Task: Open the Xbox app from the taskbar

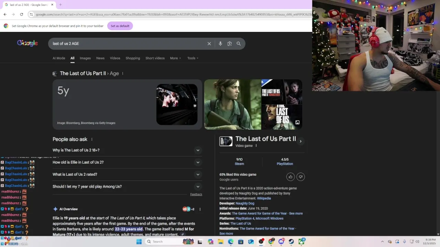Action: 301,242
